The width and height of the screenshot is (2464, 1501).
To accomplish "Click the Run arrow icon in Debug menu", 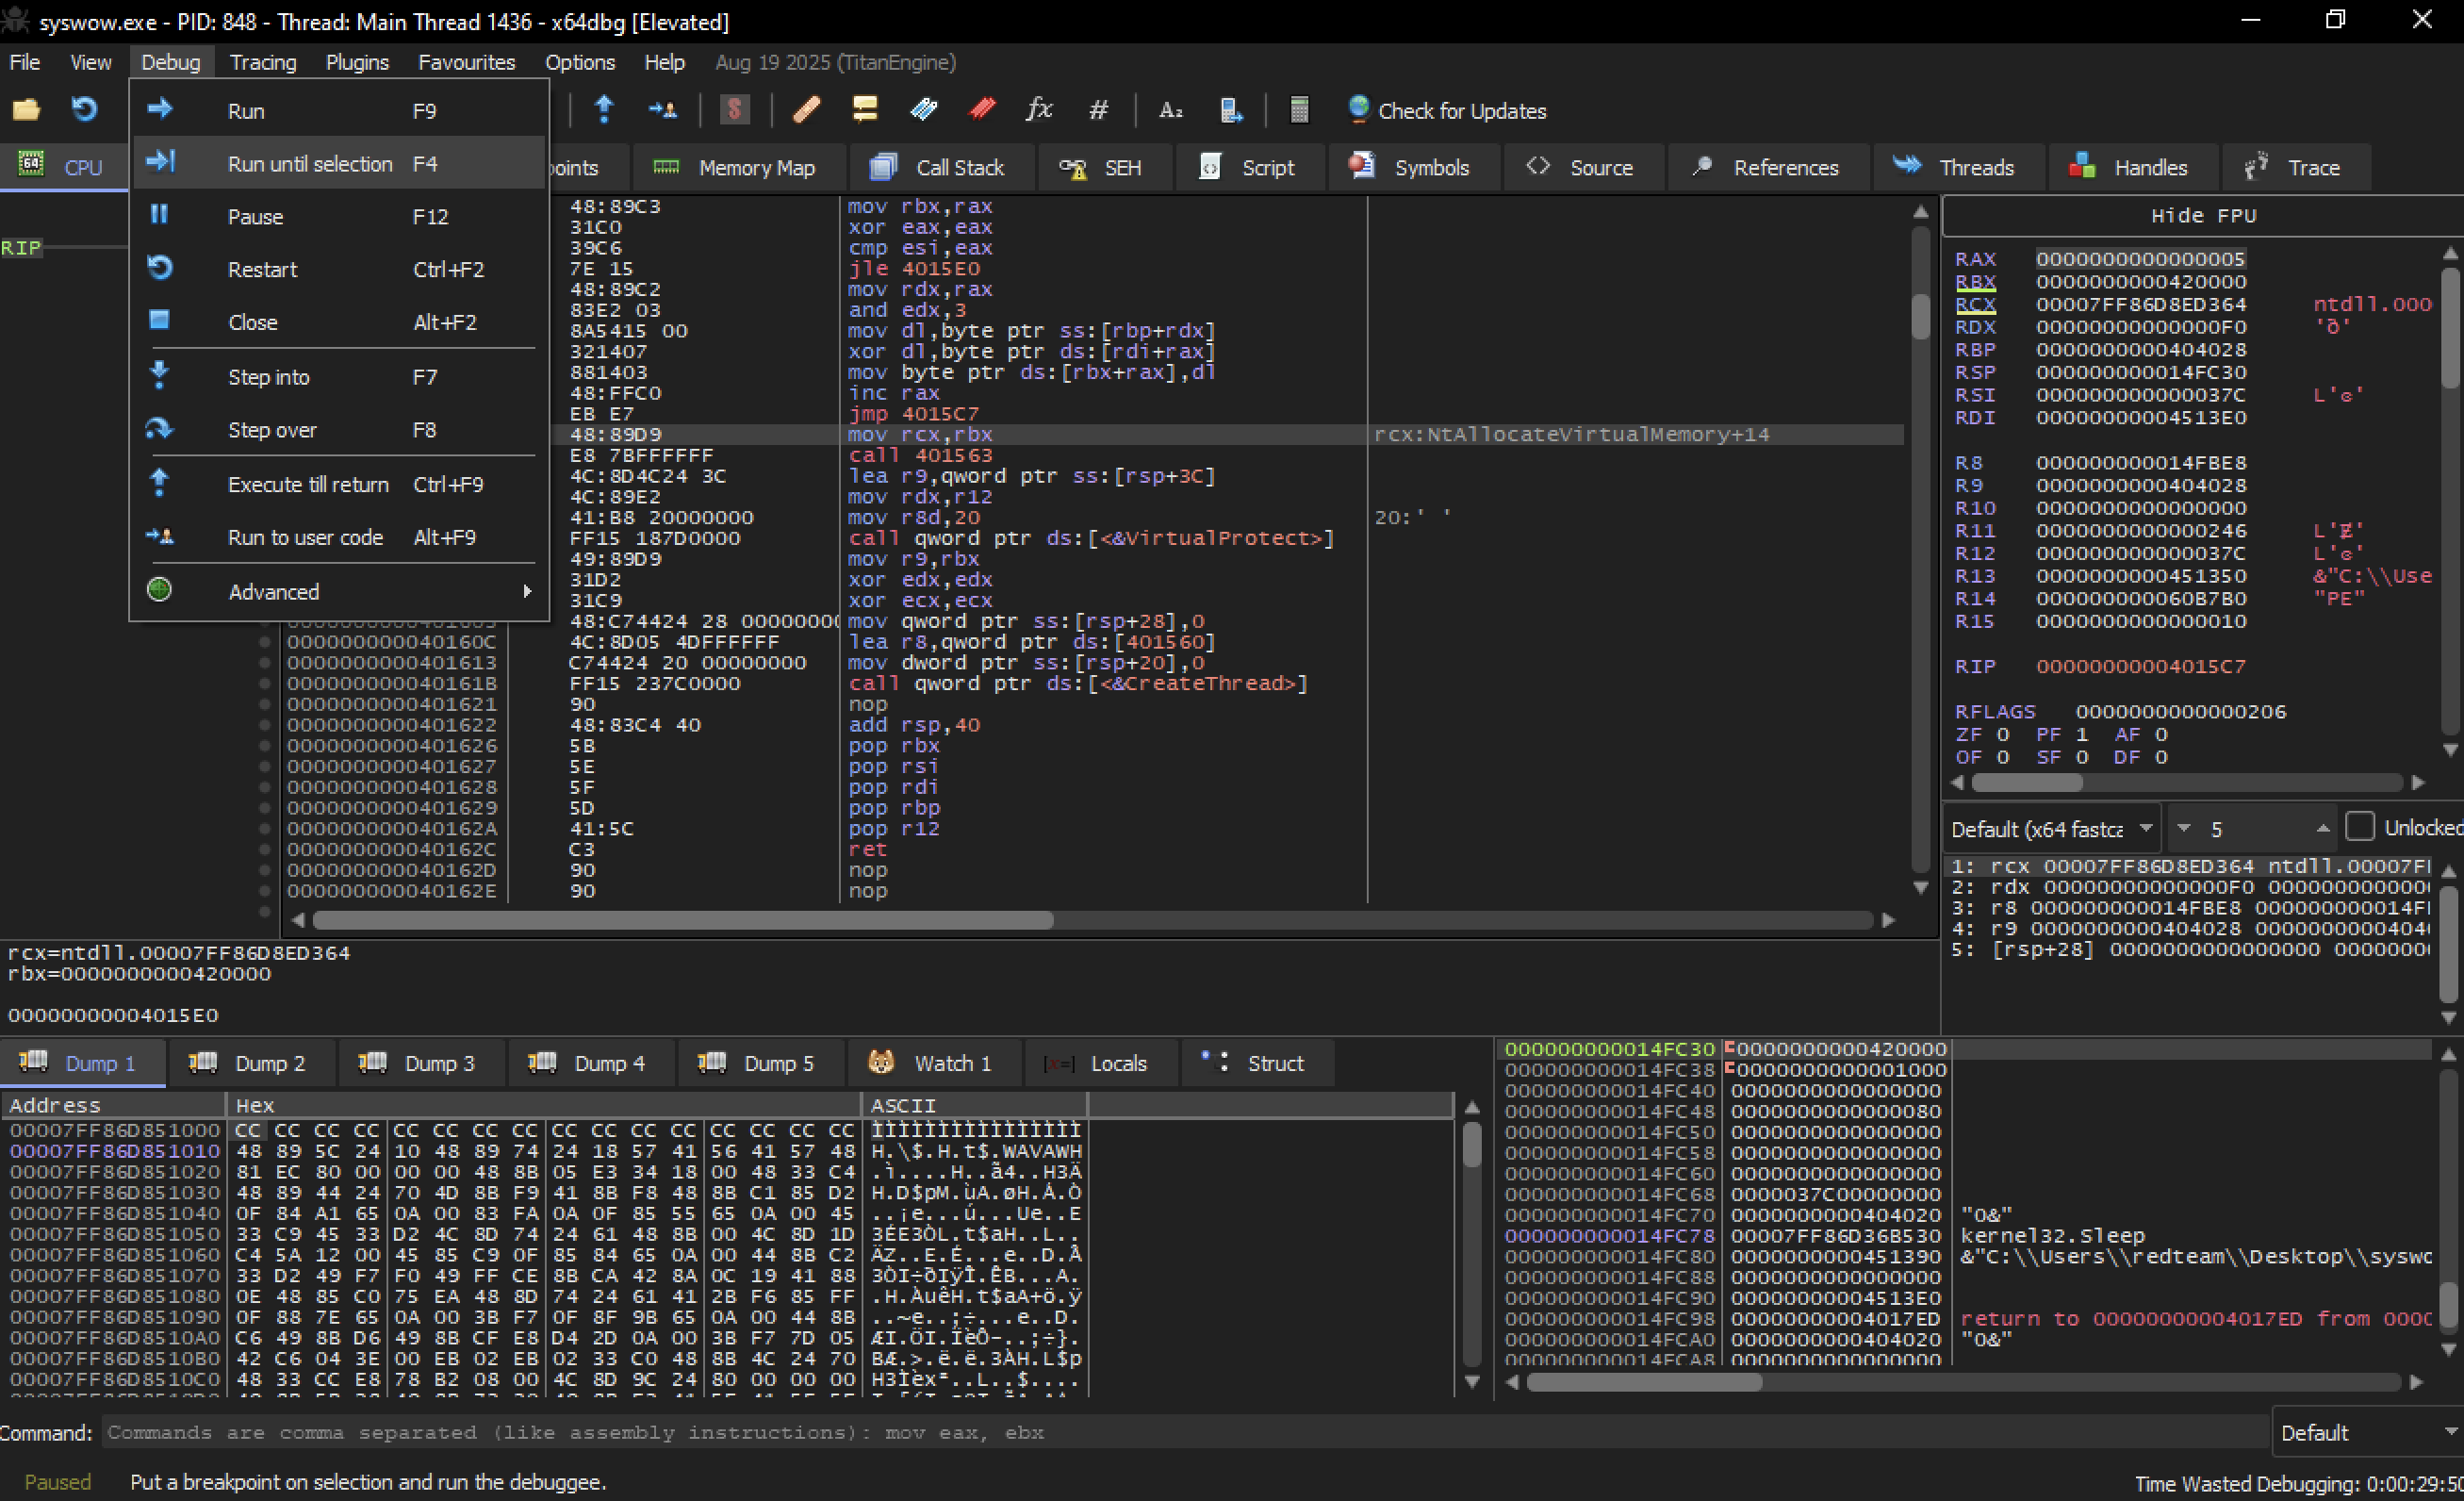I will tap(160, 108).
